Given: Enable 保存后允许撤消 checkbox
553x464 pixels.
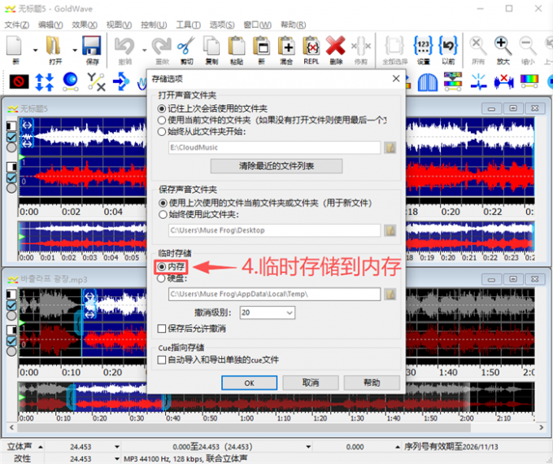Looking at the screenshot, I should coord(163,329).
